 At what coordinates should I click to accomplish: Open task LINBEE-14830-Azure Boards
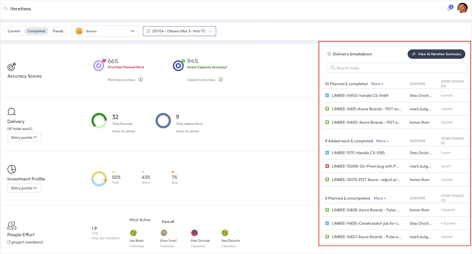(367, 122)
